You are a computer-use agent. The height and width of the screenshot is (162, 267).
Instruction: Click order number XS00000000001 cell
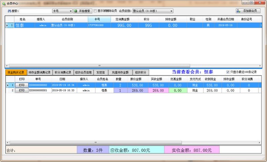coord(40,91)
